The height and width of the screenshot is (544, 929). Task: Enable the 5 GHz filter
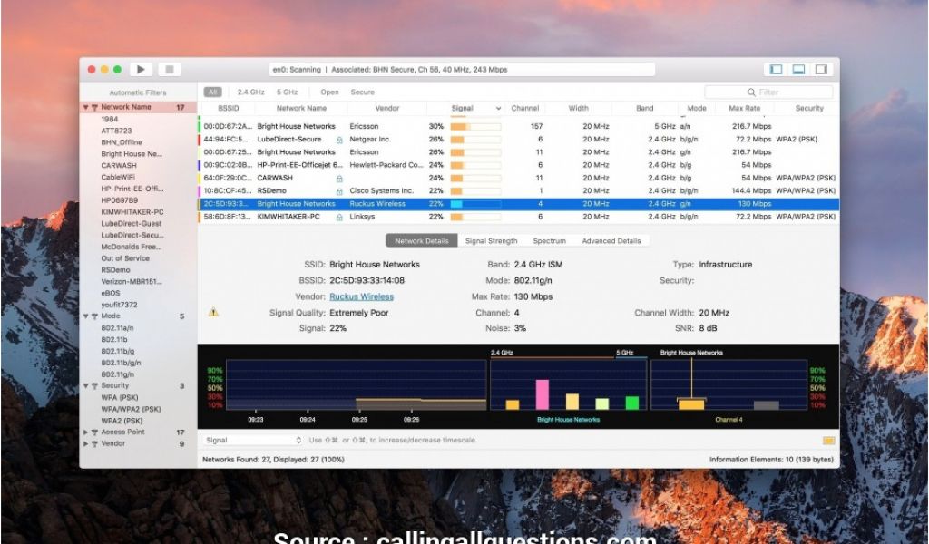tap(287, 92)
